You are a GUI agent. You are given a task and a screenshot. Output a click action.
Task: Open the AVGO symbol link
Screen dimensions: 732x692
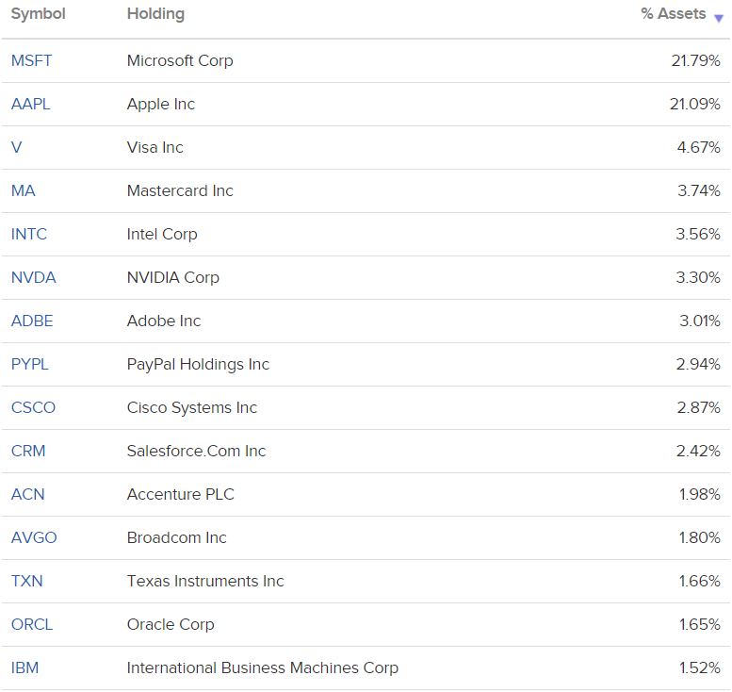(34, 537)
